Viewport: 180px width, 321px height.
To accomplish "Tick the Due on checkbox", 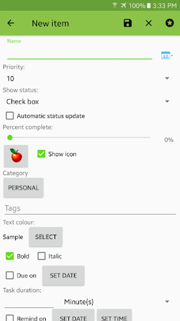I will [10, 276].
